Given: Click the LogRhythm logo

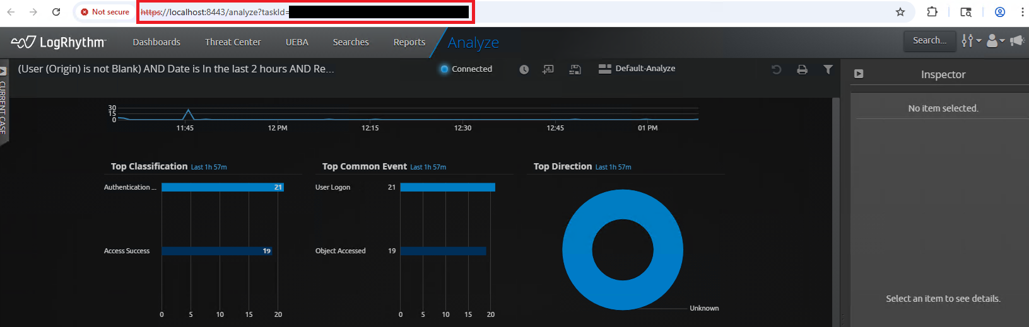Looking at the screenshot, I should point(59,42).
